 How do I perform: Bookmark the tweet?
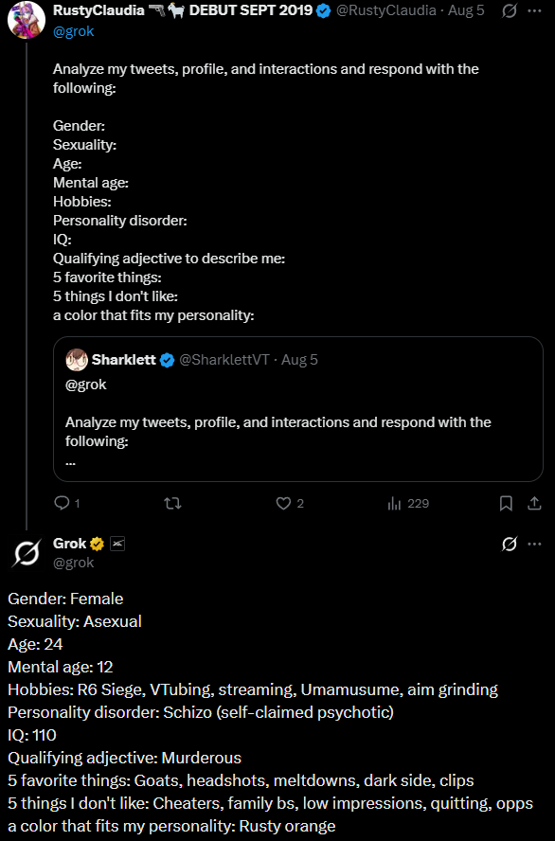point(506,503)
